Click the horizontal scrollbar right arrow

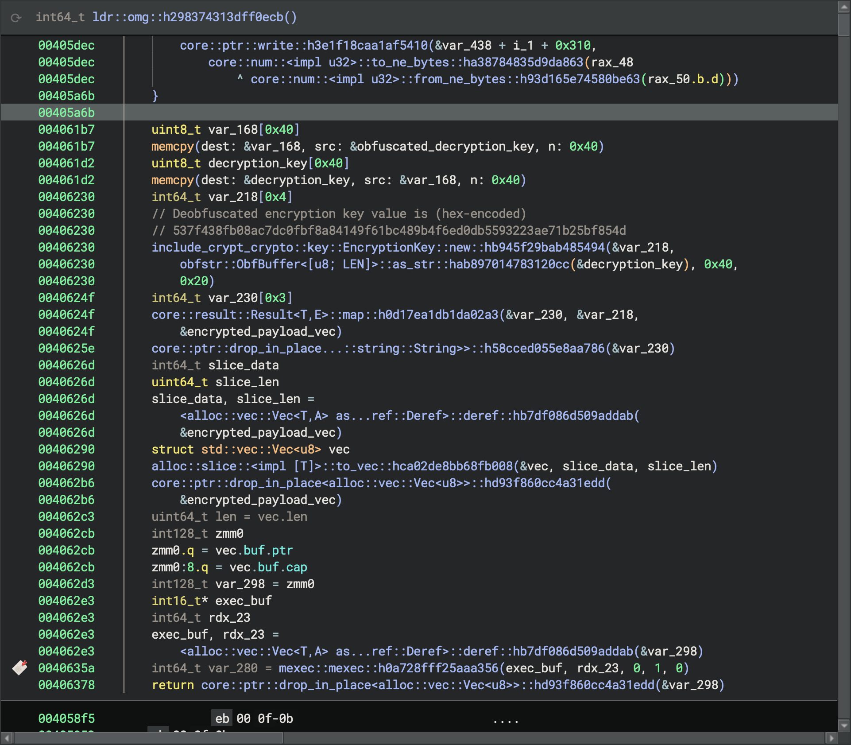(x=831, y=738)
